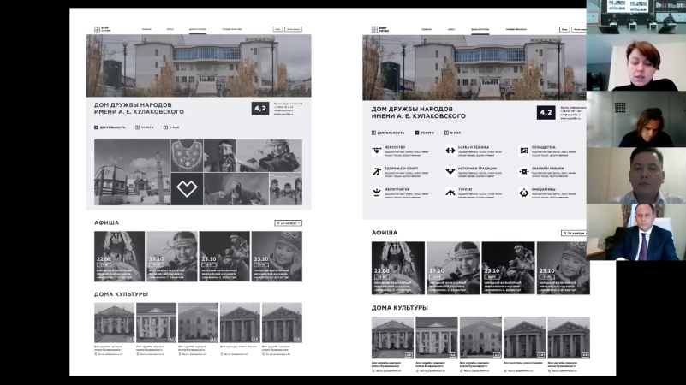Click the Регистрация button in left mockup header

pos(294,29)
